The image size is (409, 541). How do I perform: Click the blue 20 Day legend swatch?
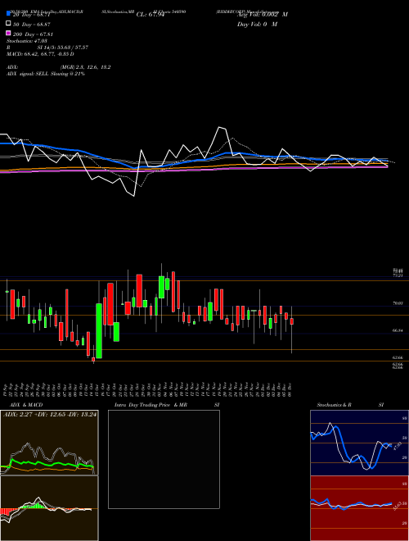[x=8, y=14]
